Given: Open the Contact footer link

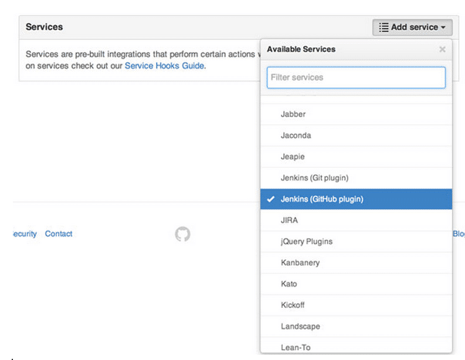Looking at the screenshot, I should click(x=59, y=234).
